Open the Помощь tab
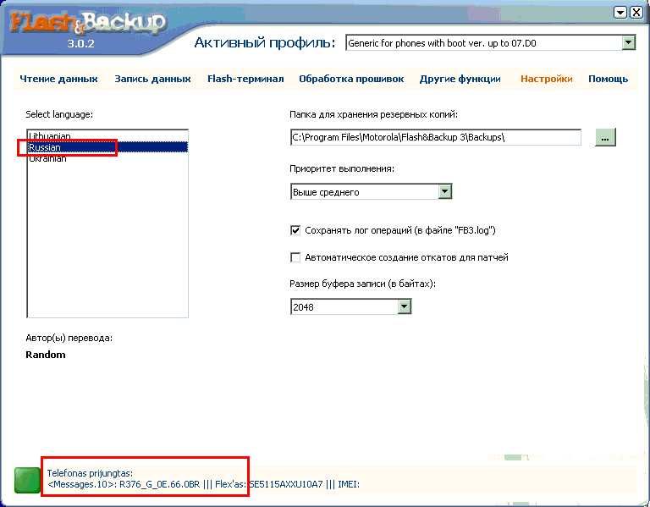 pyautogui.click(x=609, y=79)
